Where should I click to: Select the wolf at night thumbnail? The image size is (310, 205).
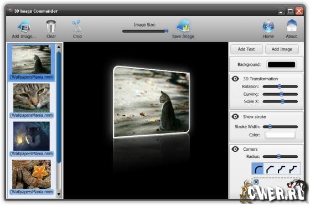tap(32, 136)
